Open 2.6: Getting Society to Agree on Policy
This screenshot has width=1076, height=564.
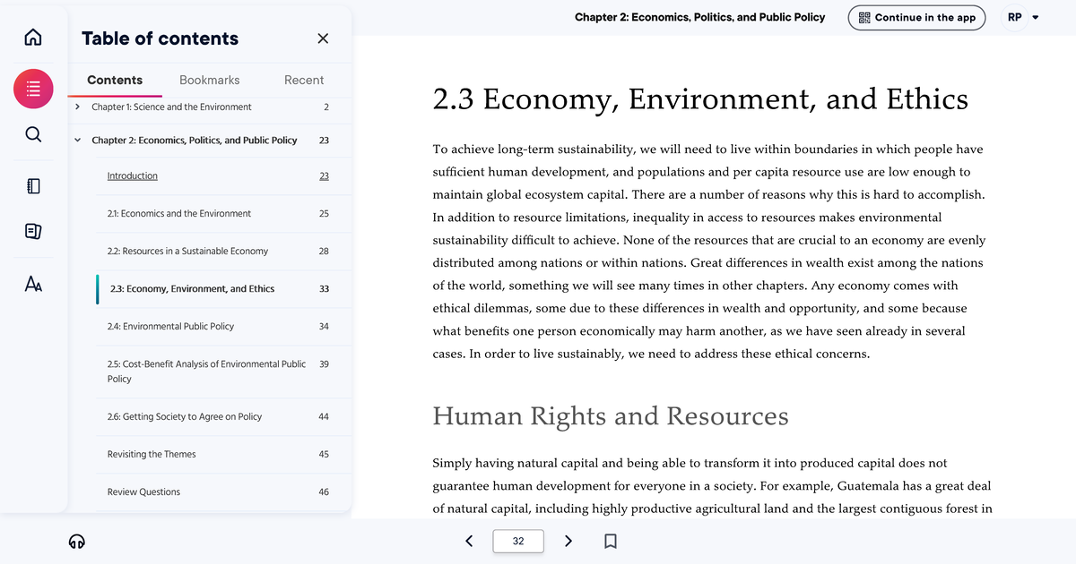(x=184, y=416)
